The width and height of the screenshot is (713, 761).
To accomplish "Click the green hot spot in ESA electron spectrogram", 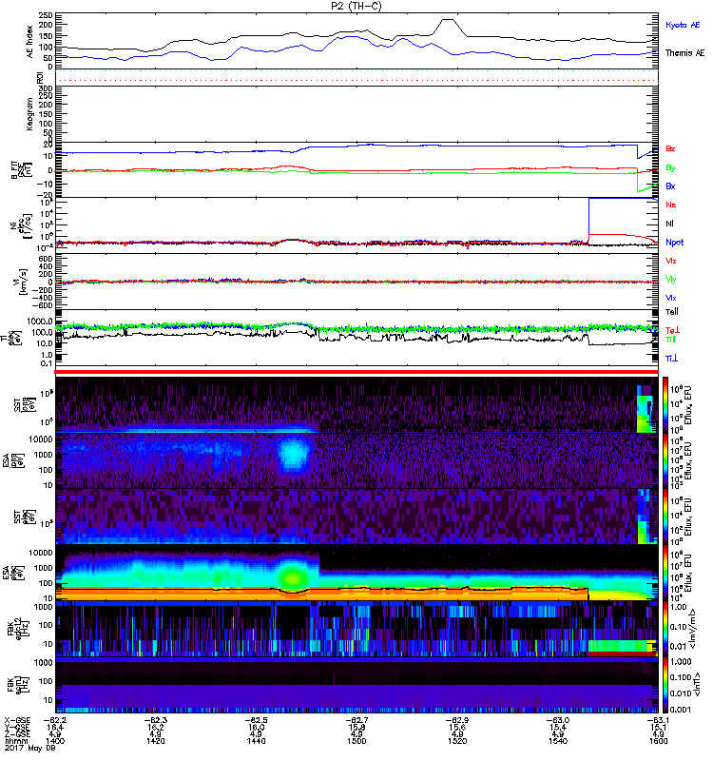I will 293,577.
